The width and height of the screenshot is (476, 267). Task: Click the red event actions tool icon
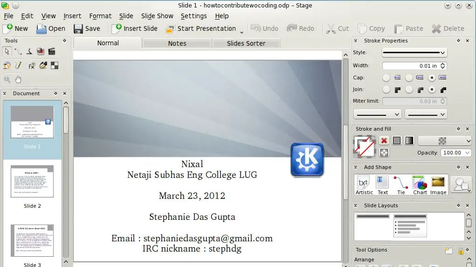click(x=41, y=51)
